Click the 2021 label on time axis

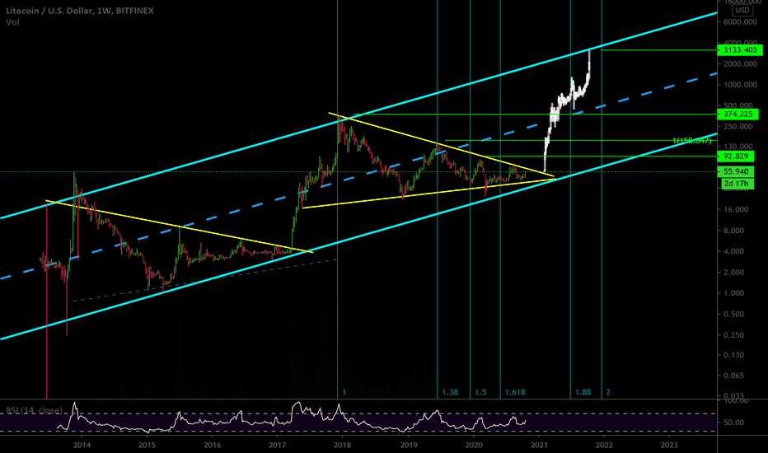[539, 445]
